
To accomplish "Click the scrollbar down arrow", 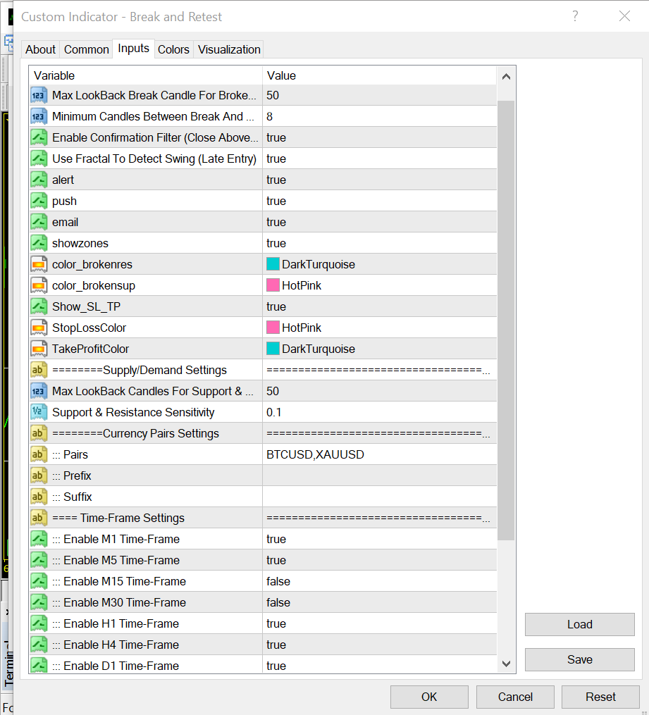I will (506, 664).
